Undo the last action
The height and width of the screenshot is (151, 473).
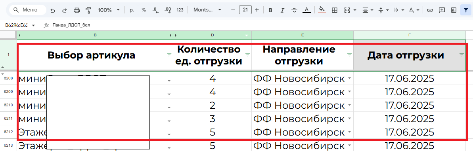[53, 10]
